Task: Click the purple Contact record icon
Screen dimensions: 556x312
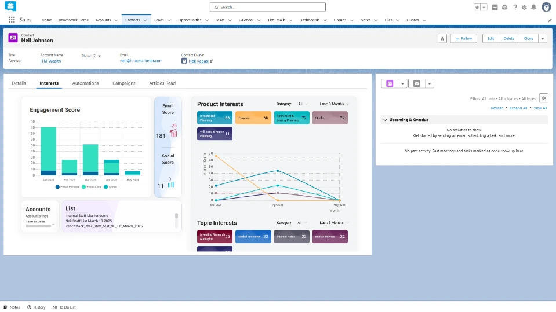Action: tap(13, 38)
